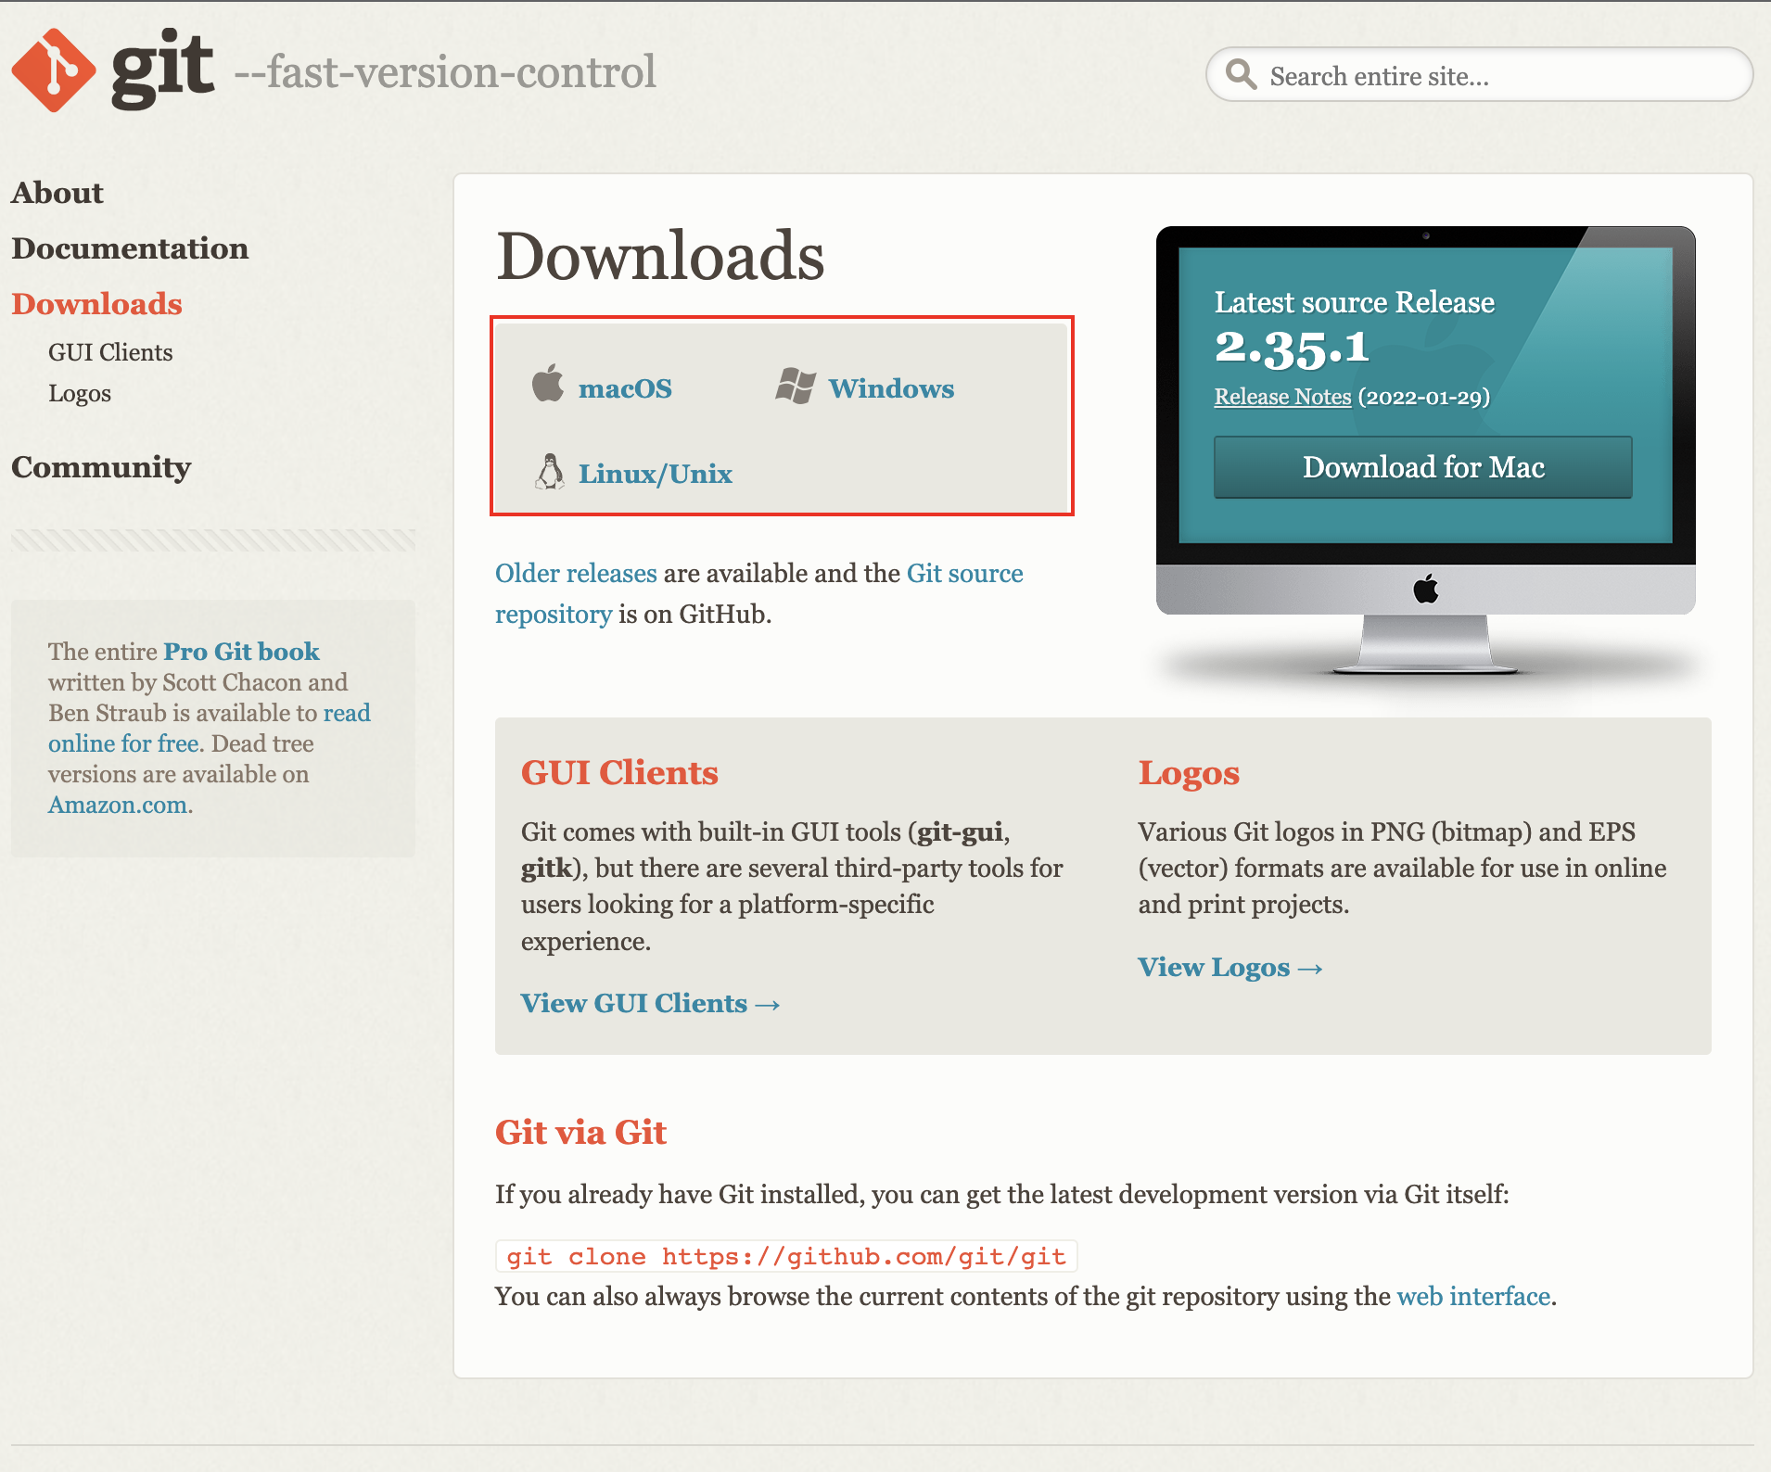The height and width of the screenshot is (1472, 1771).
Task: Open the macOS download link
Action: (625, 388)
